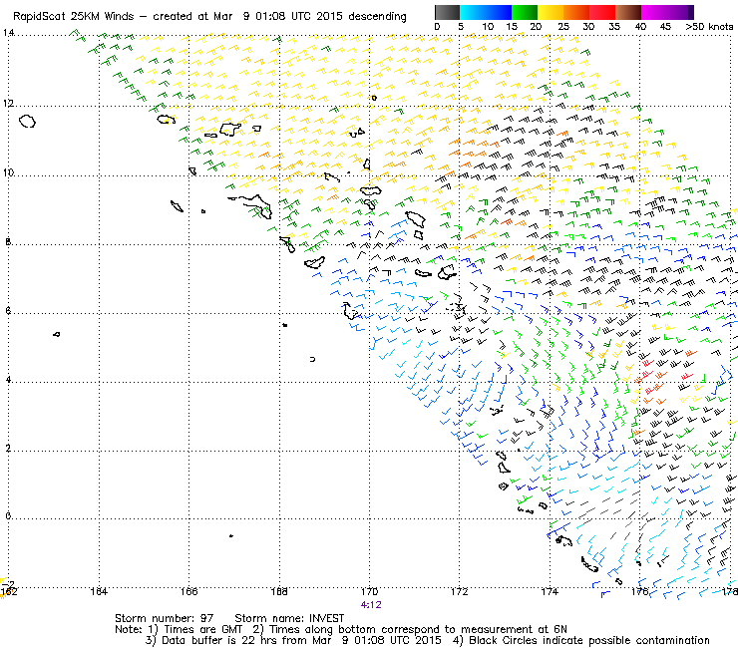Click the longitude axis label '172'

460,591
